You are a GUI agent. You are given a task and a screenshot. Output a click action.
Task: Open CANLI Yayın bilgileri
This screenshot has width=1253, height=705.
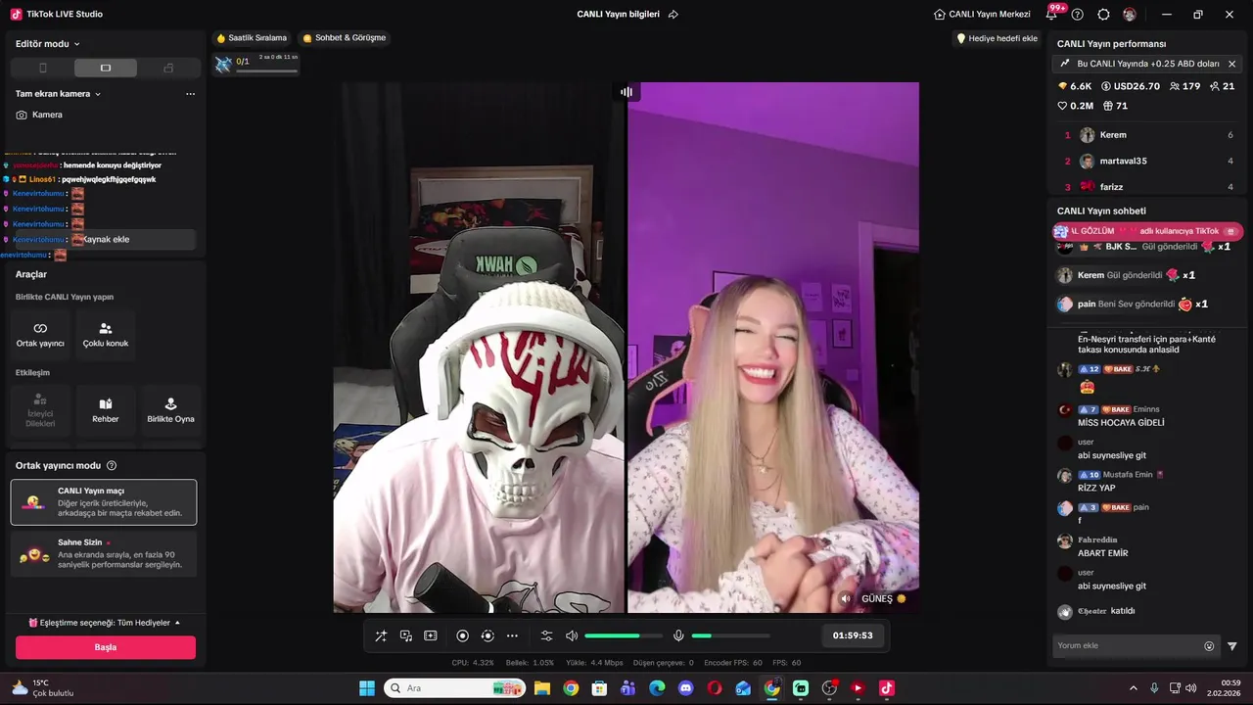point(618,15)
